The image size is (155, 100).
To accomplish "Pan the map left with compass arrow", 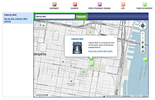I will tap(140, 26).
